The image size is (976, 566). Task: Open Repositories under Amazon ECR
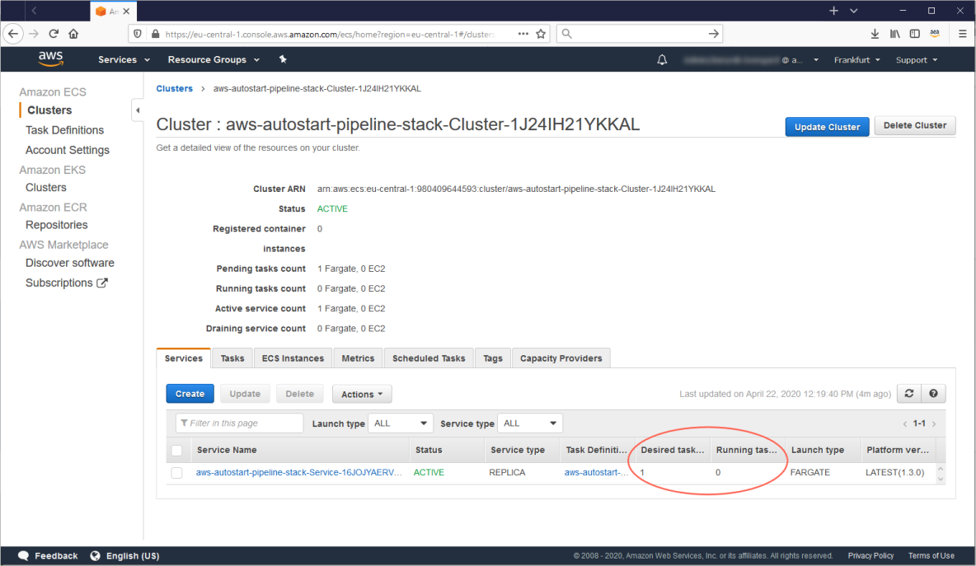point(57,225)
